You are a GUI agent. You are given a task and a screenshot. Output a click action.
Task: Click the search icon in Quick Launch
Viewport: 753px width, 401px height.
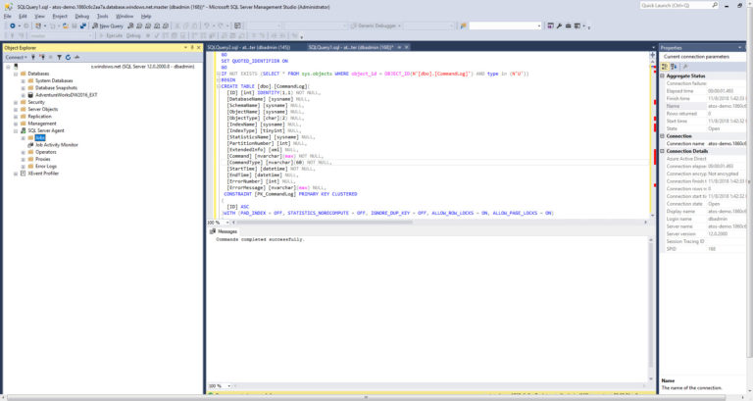point(715,5)
